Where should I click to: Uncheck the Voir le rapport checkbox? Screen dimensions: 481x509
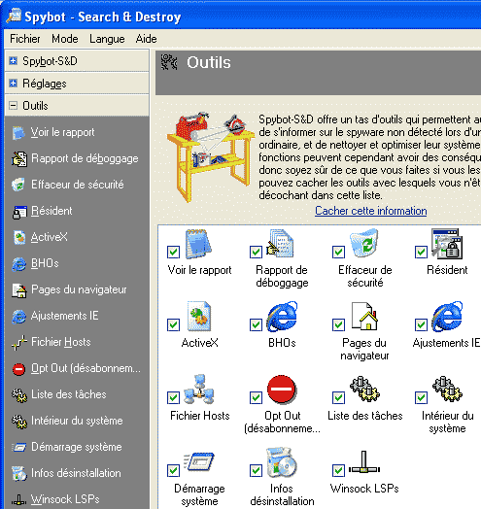pyautogui.click(x=173, y=252)
